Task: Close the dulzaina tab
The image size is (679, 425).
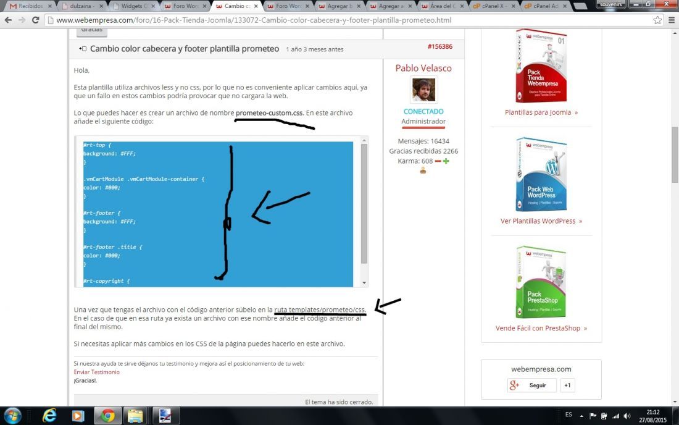Action: [x=101, y=6]
